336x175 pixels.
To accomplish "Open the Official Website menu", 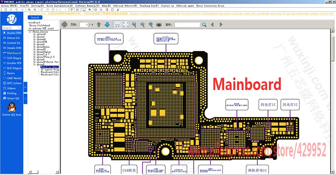I will (x=125, y=6).
